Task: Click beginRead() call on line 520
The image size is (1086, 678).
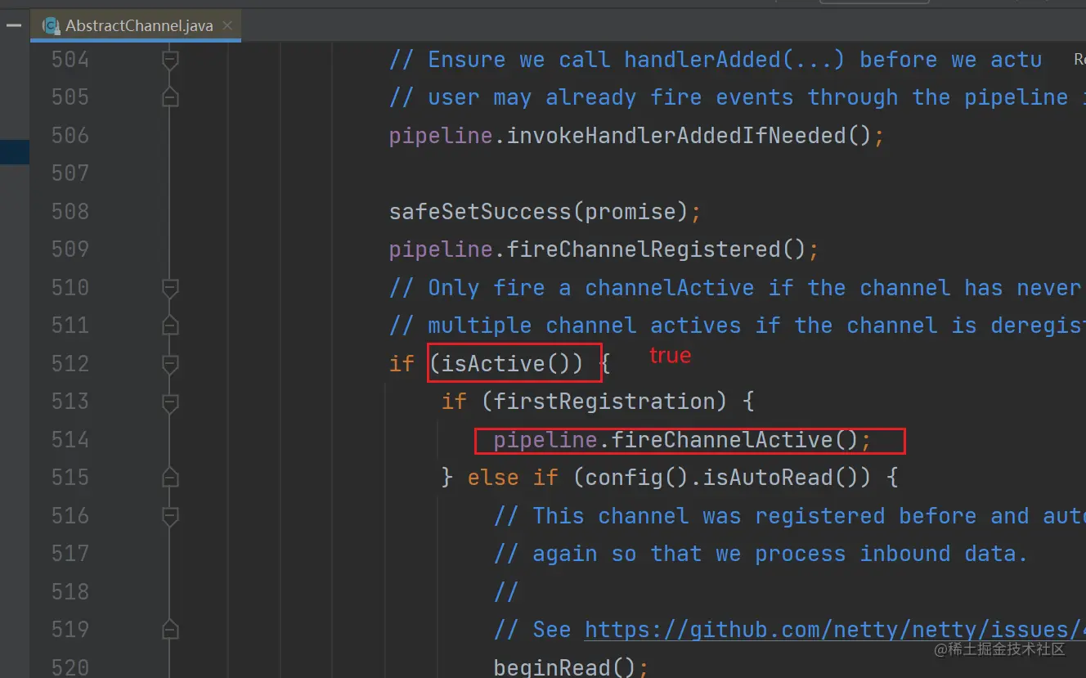Action: pyautogui.click(x=565, y=667)
